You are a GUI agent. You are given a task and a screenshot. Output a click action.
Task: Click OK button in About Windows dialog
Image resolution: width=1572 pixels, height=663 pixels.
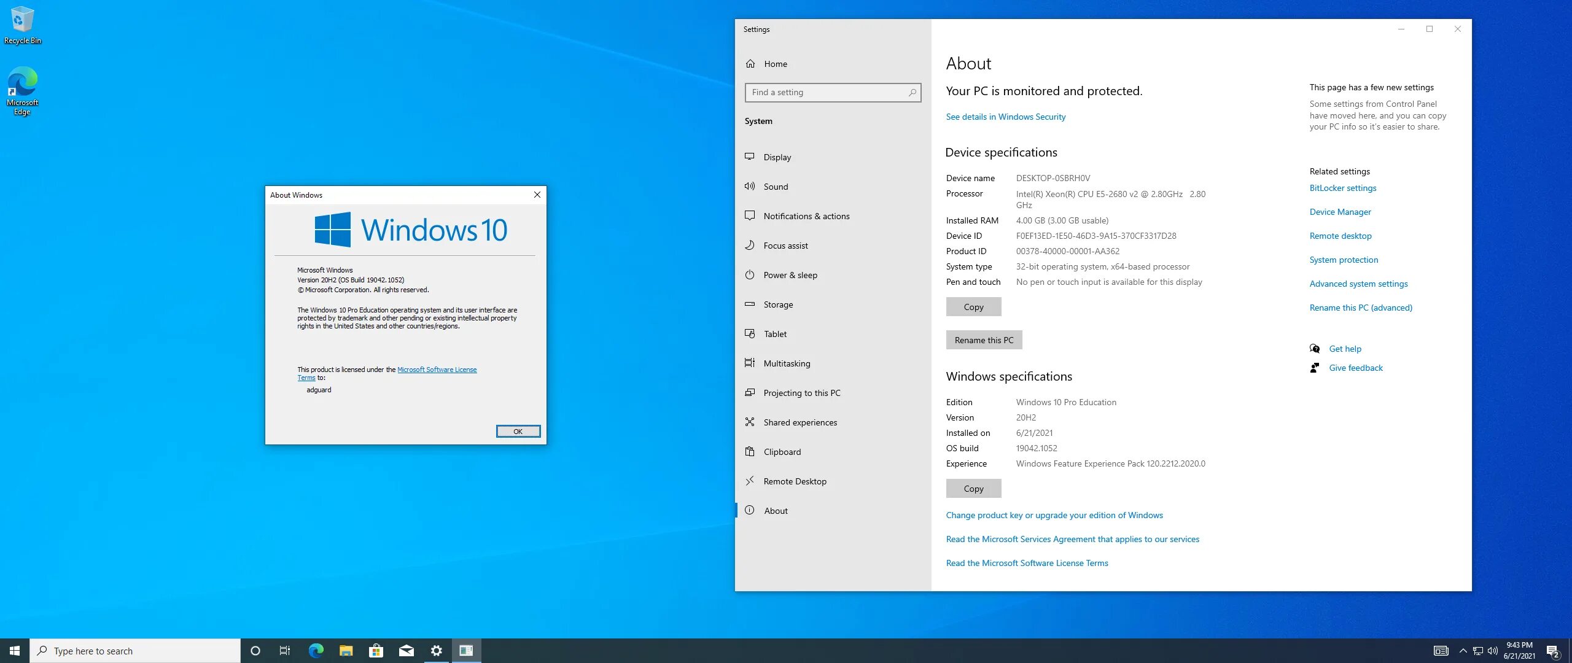tap(516, 431)
